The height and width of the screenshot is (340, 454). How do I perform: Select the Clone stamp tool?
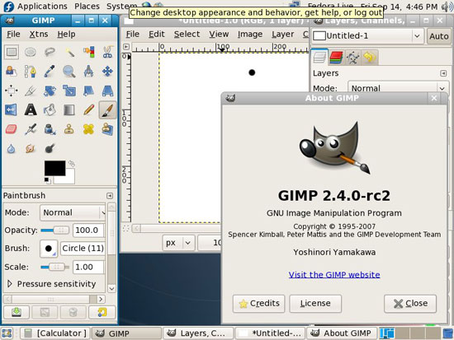coord(69,129)
